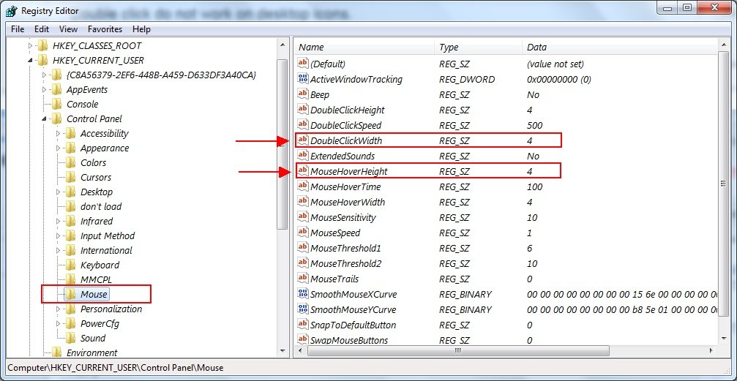Click the ExtendedSounds value icon
This screenshot has width=737, height=381.
click(303, 156)
